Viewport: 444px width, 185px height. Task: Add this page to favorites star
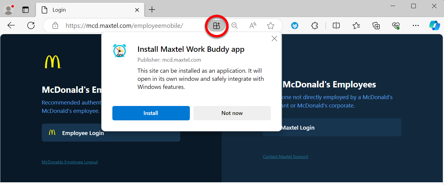pos(271,26)
